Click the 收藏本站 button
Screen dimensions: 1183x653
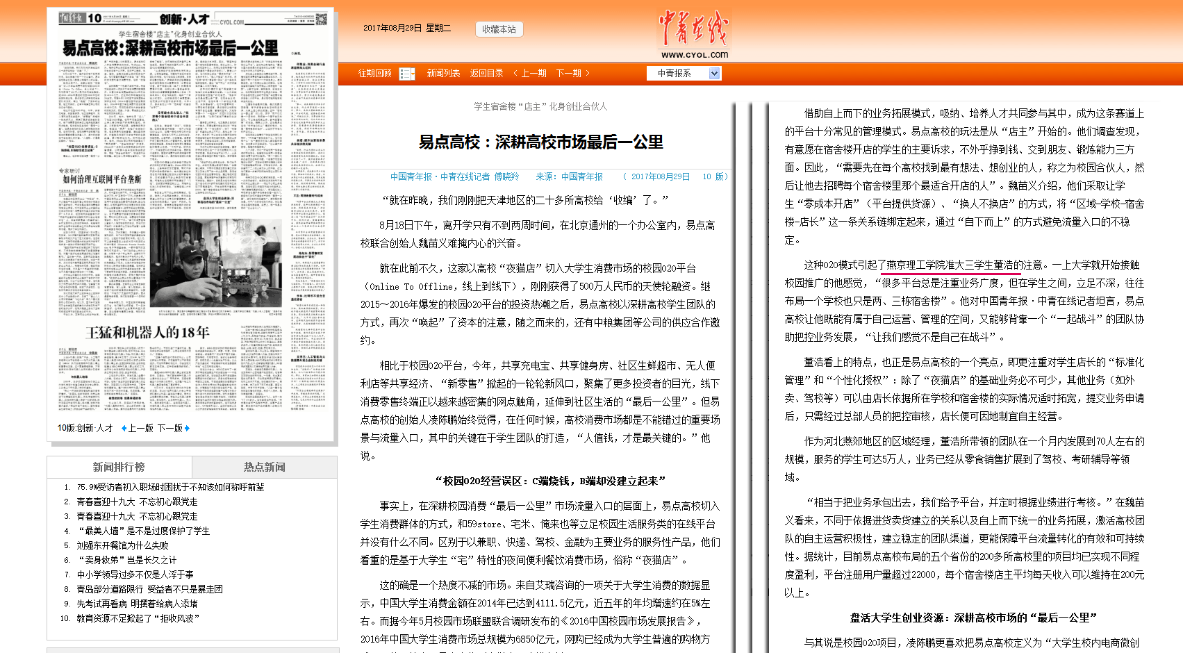click(498, 28)
